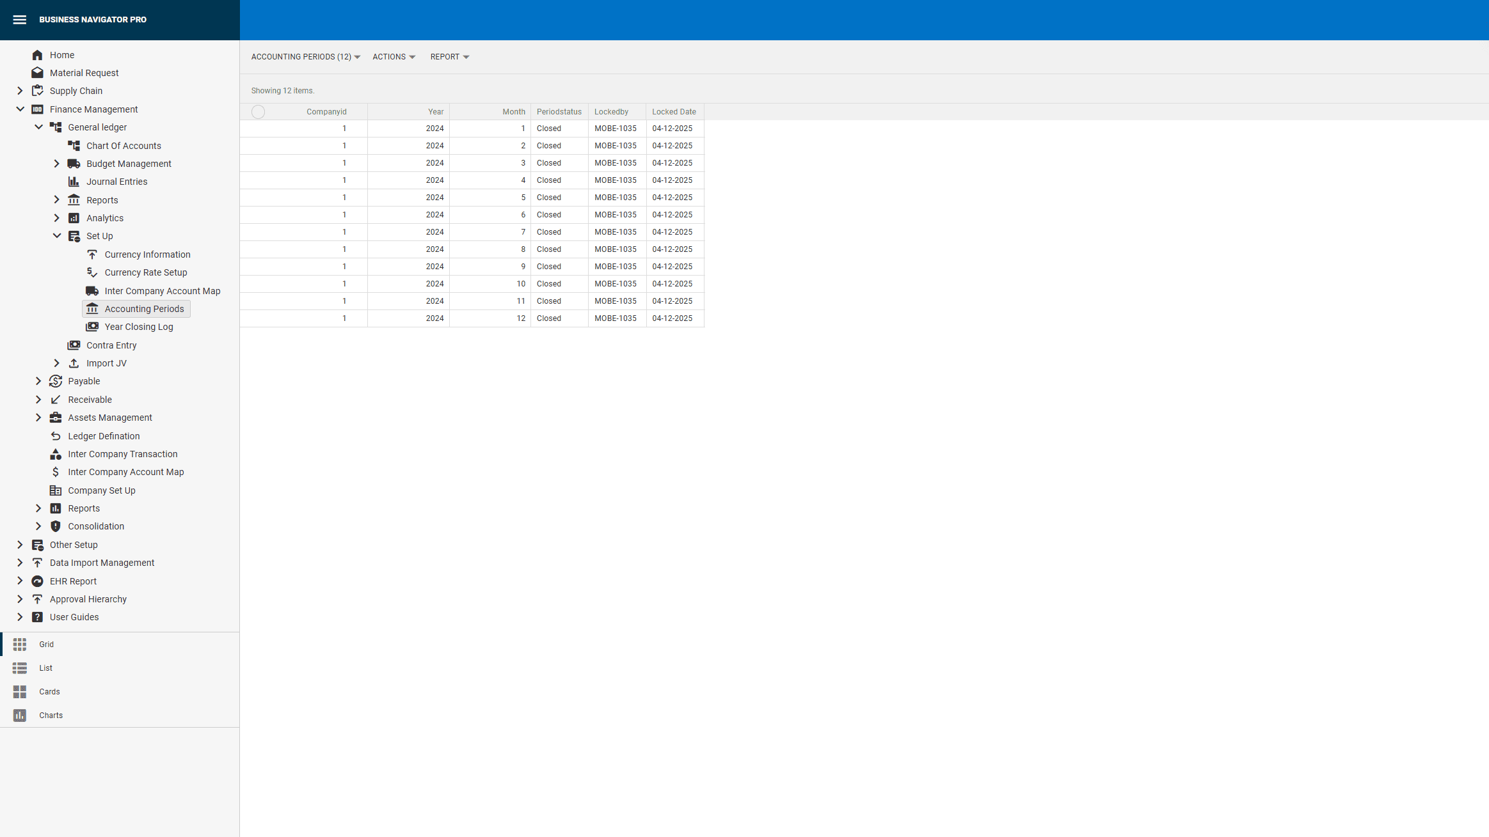Viewport: 1489px width, 837px height.
Task: Select the Inter Company Transaction icon
Action: [55, 454]
